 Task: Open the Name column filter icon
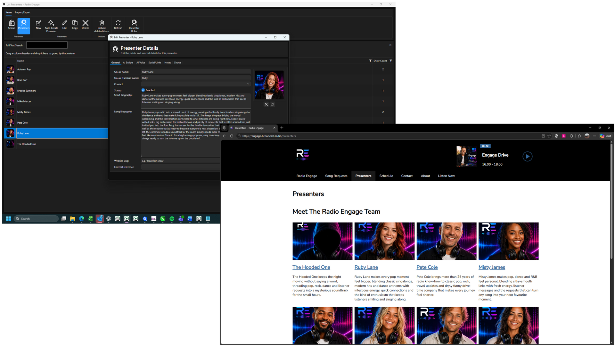coord(370,61)
